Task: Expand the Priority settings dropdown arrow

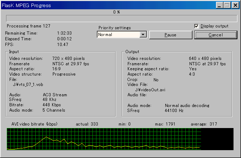Action: (x=143, y=35)
